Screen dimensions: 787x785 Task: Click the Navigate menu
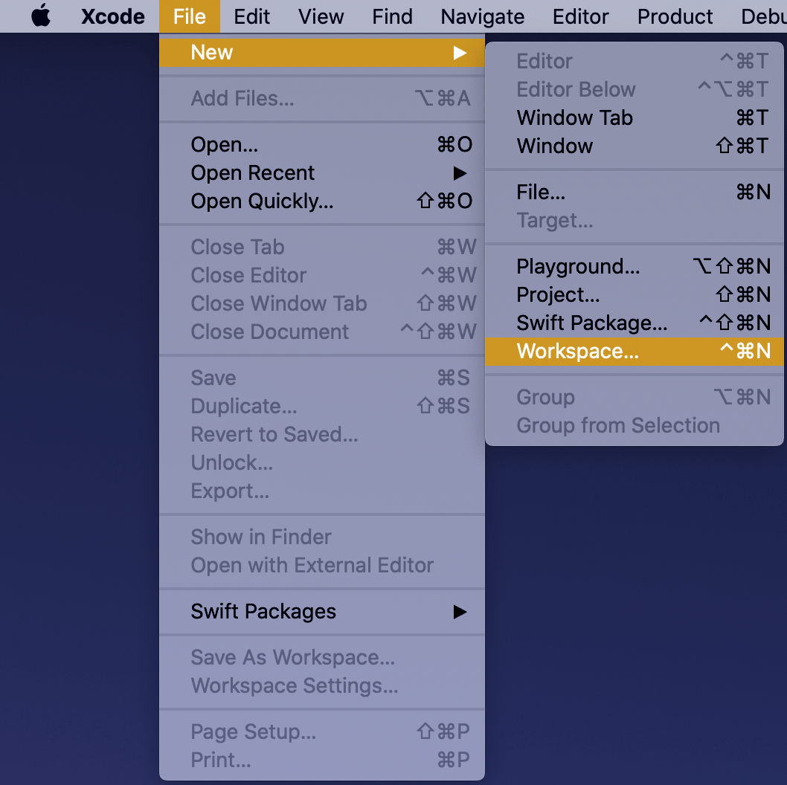482,16
